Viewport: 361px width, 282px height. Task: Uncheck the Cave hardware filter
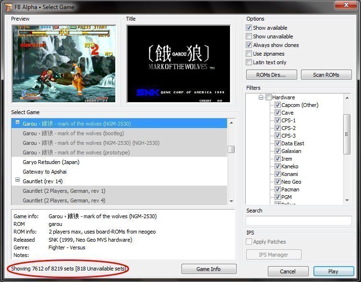277,113
